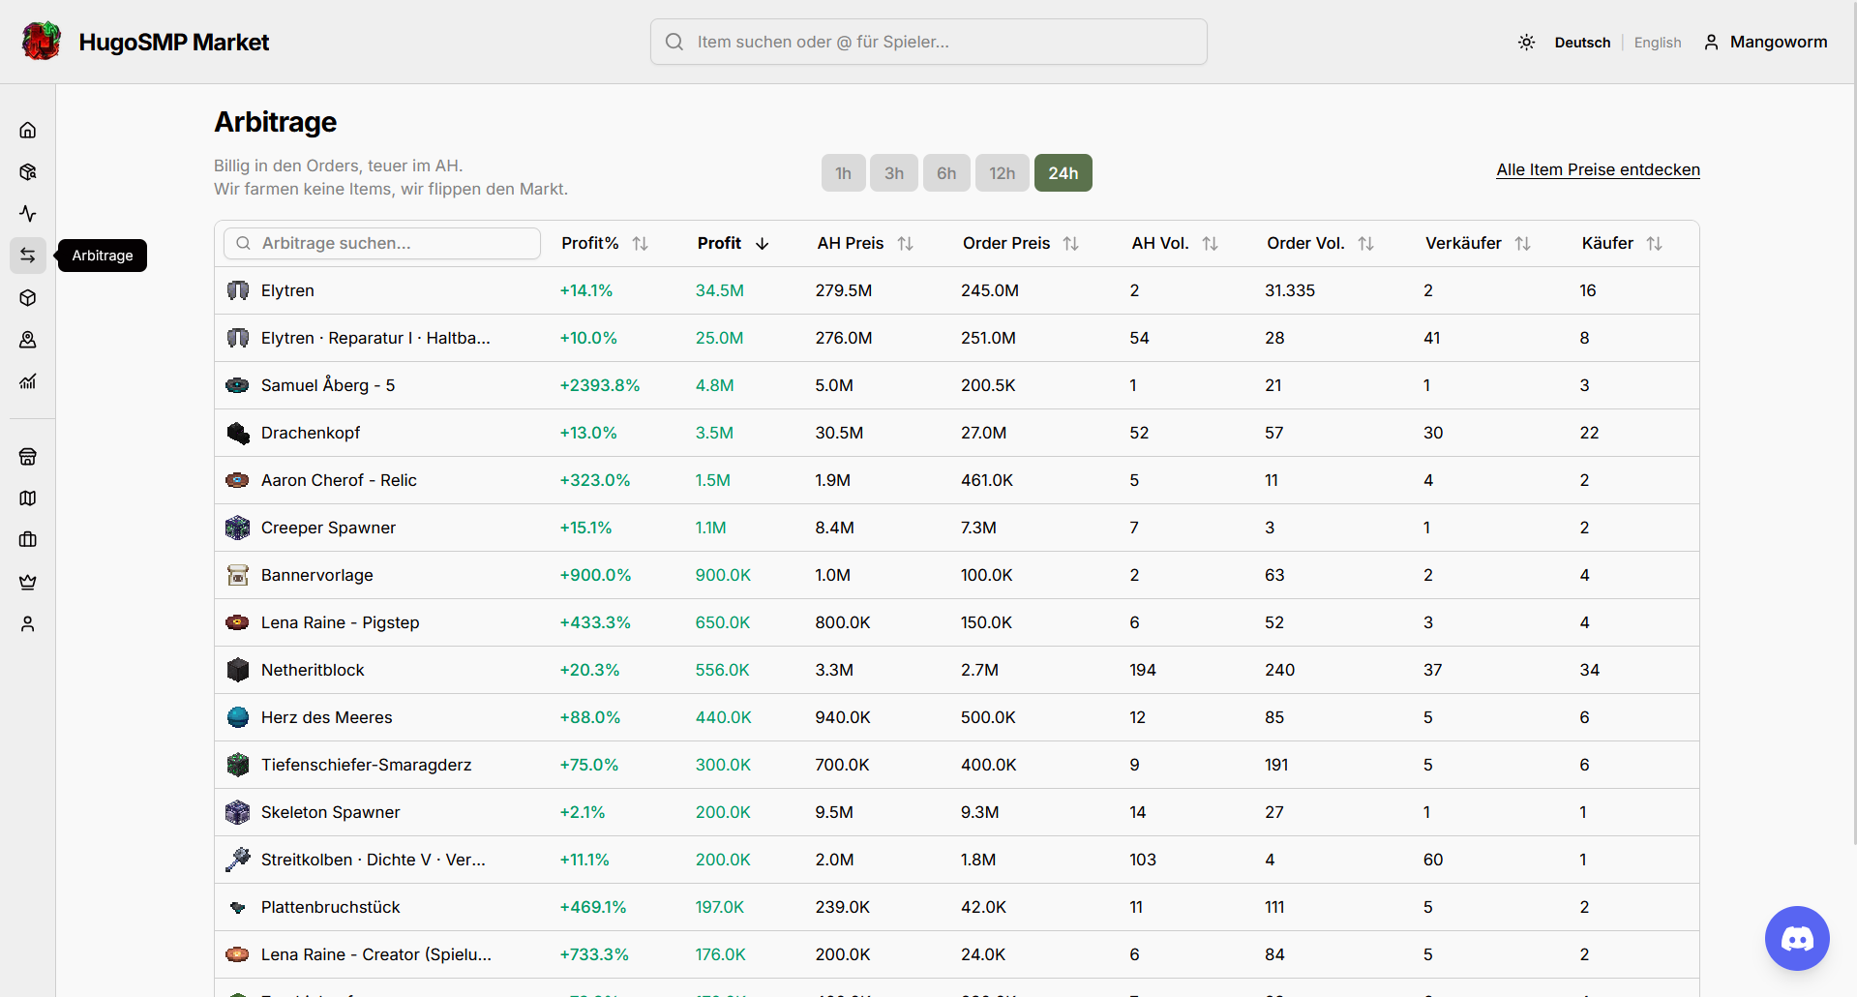1857x997 pixels.
Task: Click the Elytren item icon in first row
Action: click(x=238, y=290)
